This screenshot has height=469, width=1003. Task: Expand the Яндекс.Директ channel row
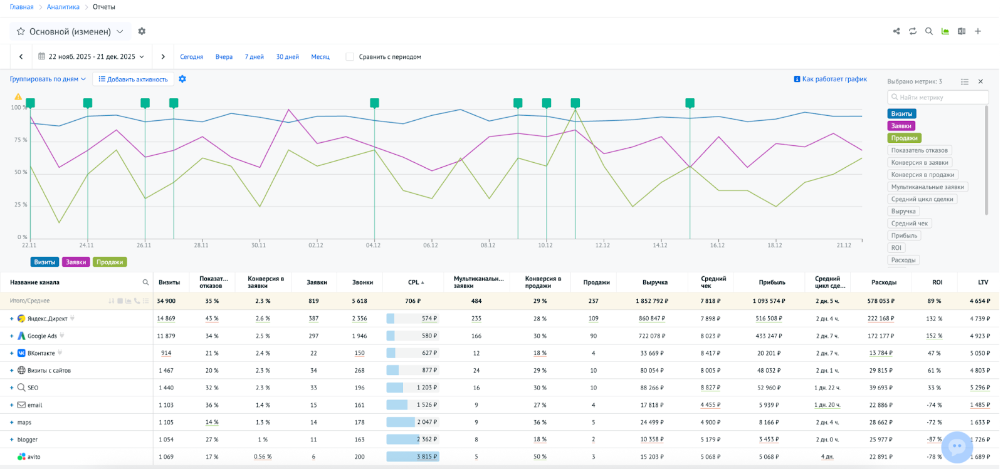11,319
